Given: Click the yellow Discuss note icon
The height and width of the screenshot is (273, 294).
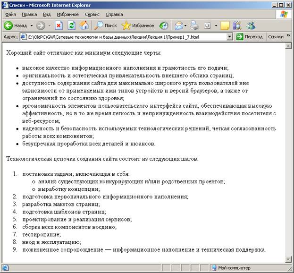Looking at the screenshot, I should coord(225,26).
